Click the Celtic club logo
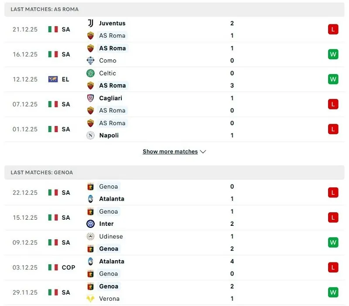The width and height of the screenshot is (349, 306). tap(90, 73)
